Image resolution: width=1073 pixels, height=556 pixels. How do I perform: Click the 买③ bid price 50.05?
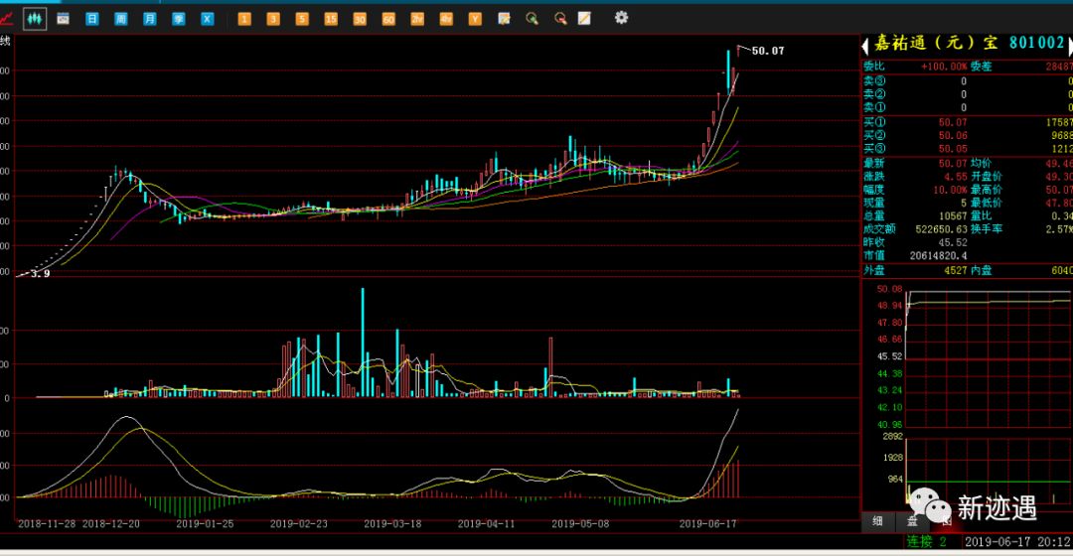[x=953, y=148]
